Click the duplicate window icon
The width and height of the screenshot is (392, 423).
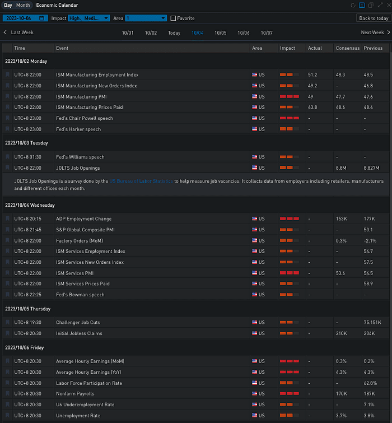[x=371, y=5]
